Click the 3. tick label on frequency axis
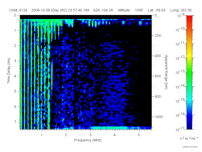202x152 pixels. [x=91, y=135]
